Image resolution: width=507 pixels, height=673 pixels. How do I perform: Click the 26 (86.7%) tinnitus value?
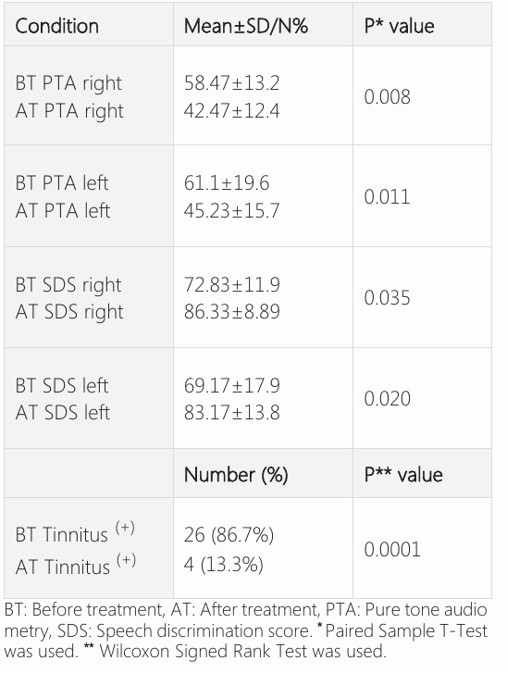pyautogui.click(x=229, y=535)
